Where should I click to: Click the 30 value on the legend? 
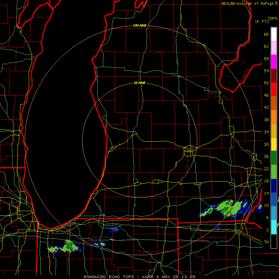[266, 144]
